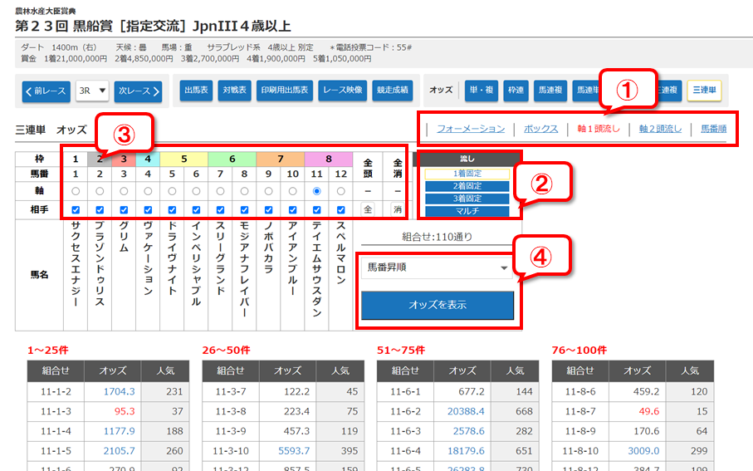Uncheck opponent checkbox for horse number 8
753x471 pixels.
click(x=244, y=209)
